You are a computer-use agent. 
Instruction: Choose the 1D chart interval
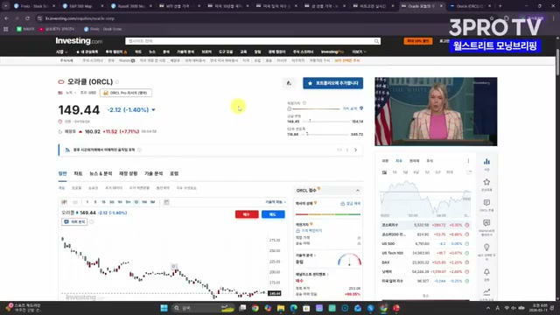(x=136, y=202)
